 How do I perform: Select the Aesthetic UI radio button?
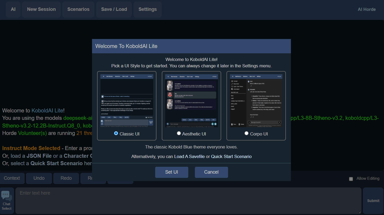(x=179, y=133)
